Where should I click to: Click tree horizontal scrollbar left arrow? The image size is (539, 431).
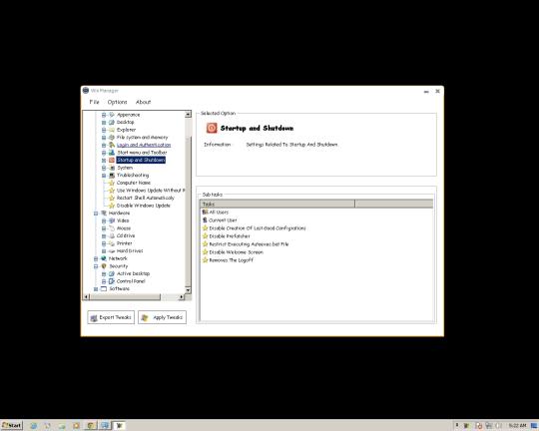[x=86, y=296]
